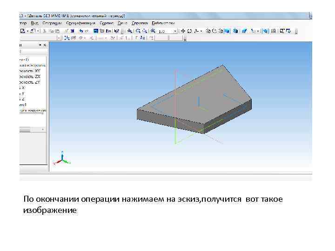335x251 pixels.
Task: Select Ось X in model tree
Action: (x=22, y=88)
